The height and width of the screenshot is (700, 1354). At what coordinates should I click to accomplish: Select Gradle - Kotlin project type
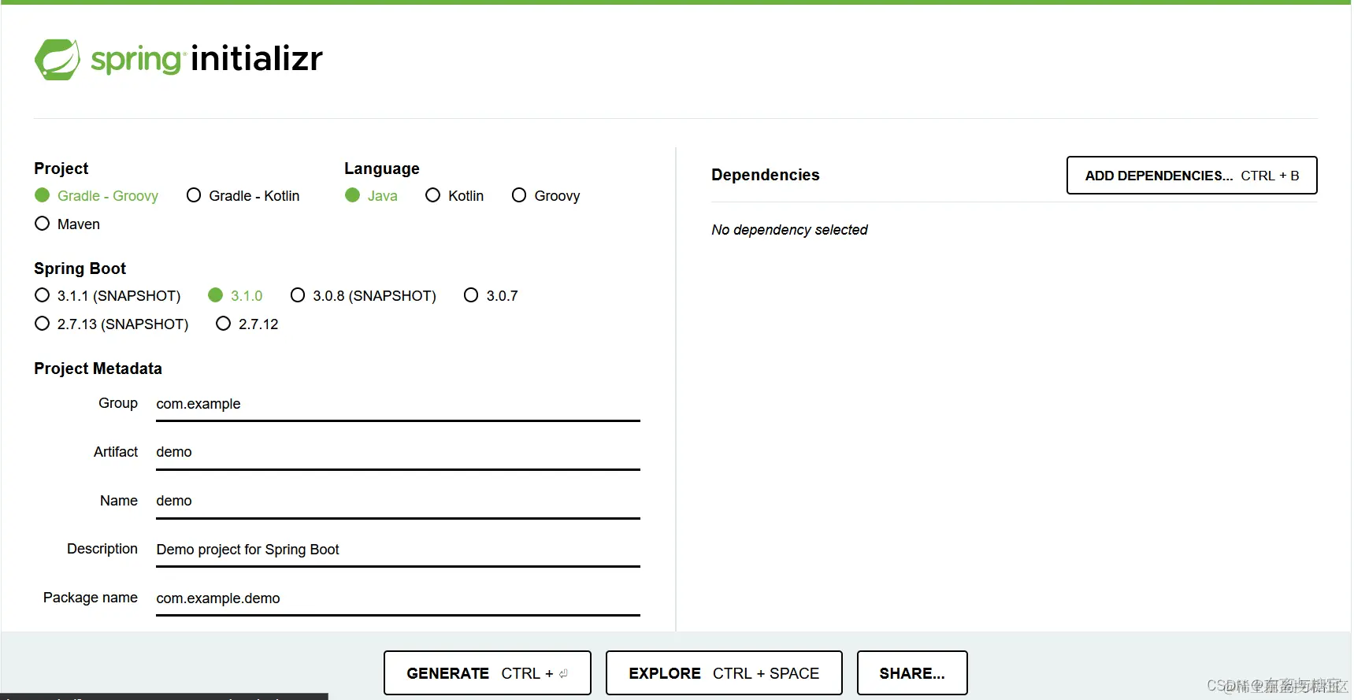tap(243, 195)
